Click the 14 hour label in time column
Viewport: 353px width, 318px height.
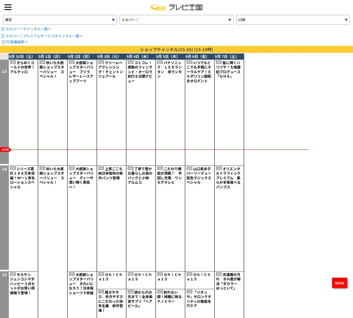[x=4, y=169]
